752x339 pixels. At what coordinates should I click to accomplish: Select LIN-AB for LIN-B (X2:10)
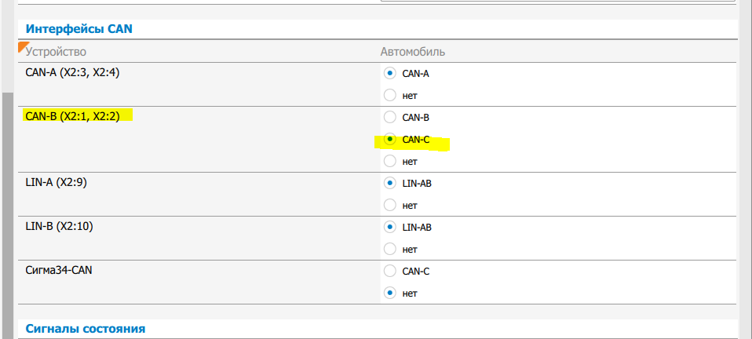389,228
